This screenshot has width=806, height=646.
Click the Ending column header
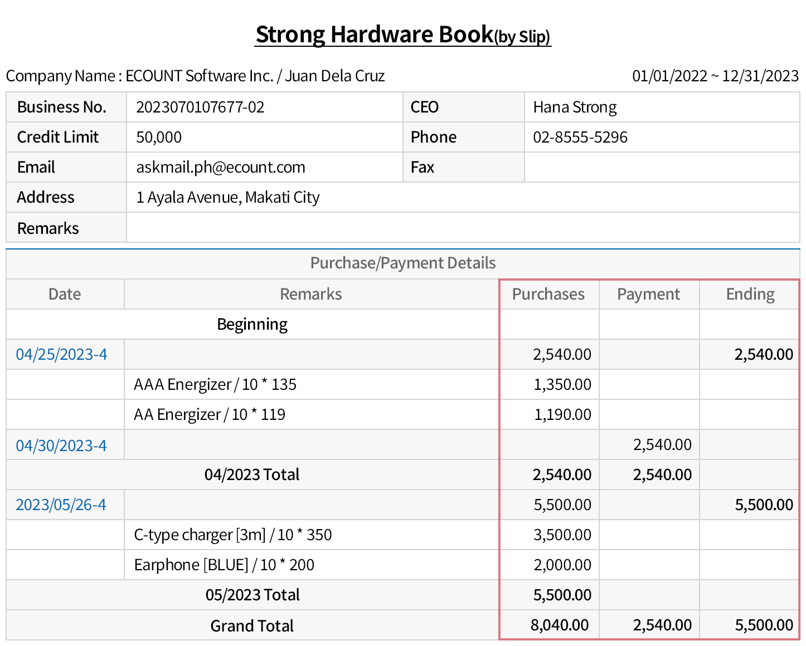coord(750,295)
